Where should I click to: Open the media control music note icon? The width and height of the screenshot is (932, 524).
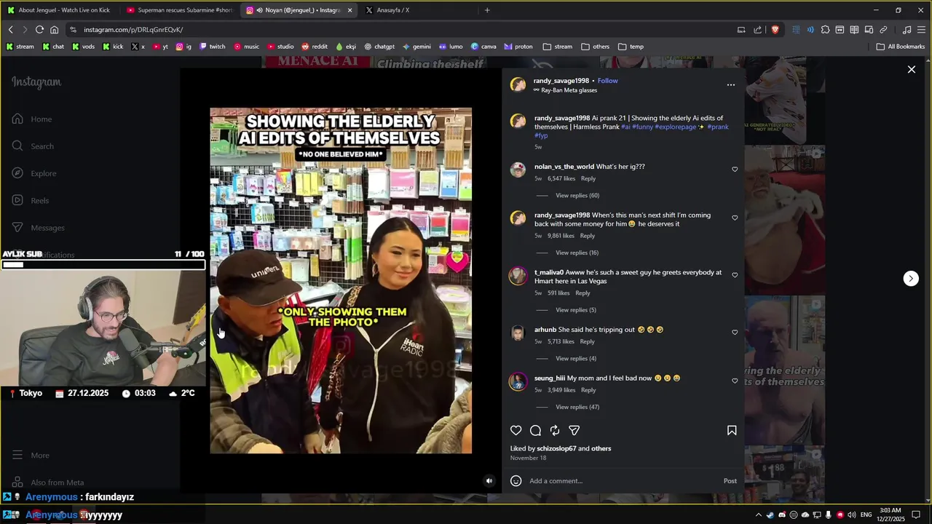coord(907,30)
